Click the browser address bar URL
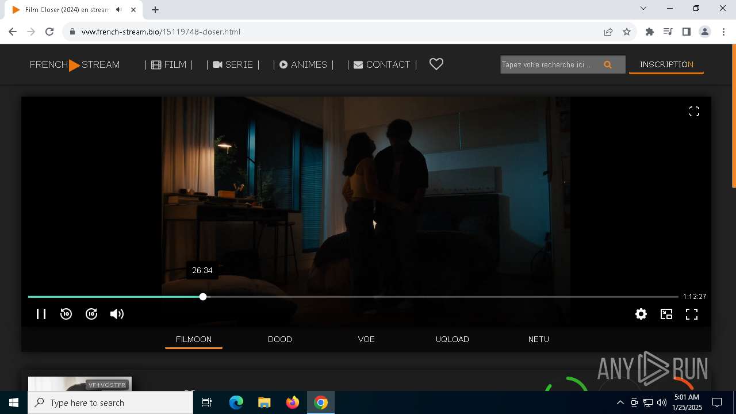The width and height of the screenshot is (736, 414). 161,32
